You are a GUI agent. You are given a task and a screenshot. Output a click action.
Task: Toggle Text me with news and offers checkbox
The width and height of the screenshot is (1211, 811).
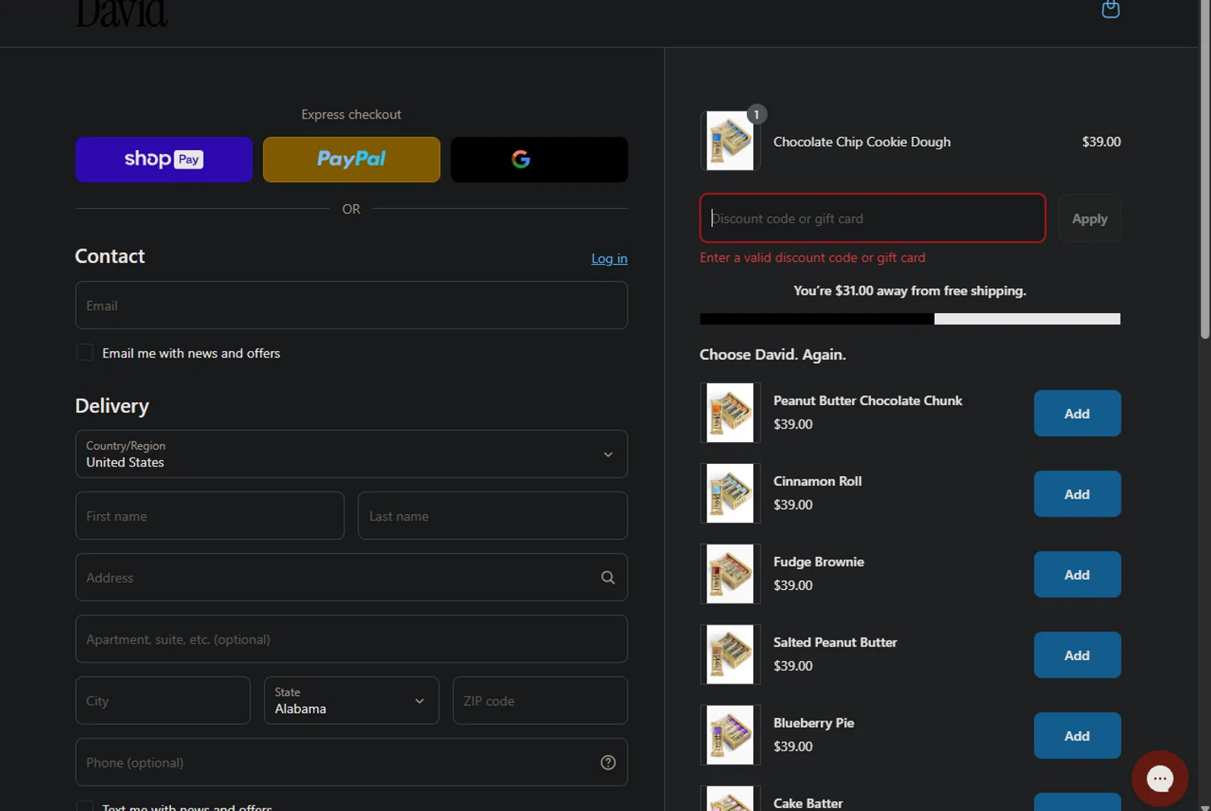click(85, 806)
